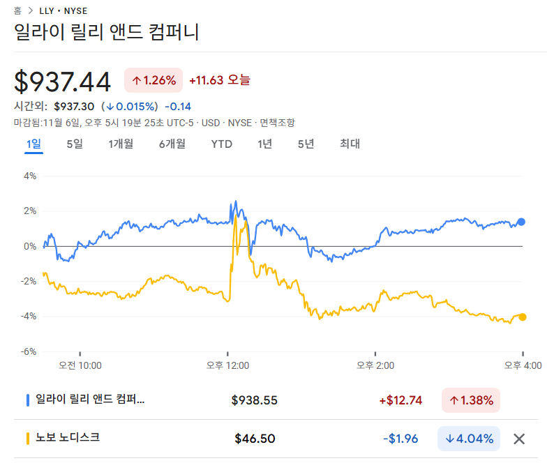
Task: Remove Novo Nordisk comparison with X icon
Action: [x=519, y=439]
